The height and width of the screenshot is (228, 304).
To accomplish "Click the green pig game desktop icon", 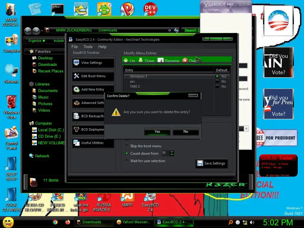I will [104, 9].
